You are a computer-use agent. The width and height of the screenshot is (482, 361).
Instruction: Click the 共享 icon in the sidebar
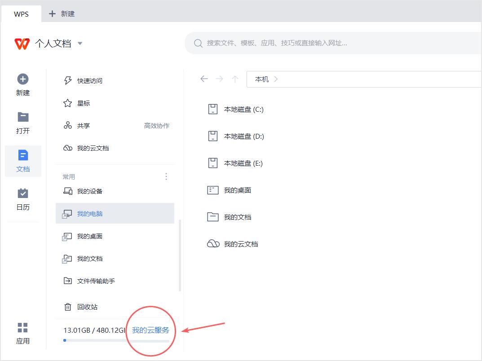(x=68, y=125)
